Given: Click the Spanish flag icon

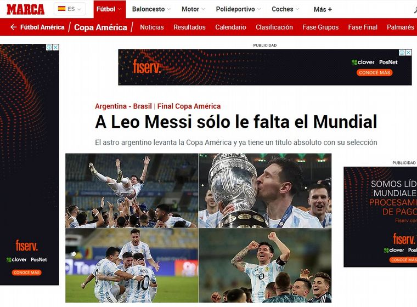Looking at the screenshot, I should click(x=61, y=9).
